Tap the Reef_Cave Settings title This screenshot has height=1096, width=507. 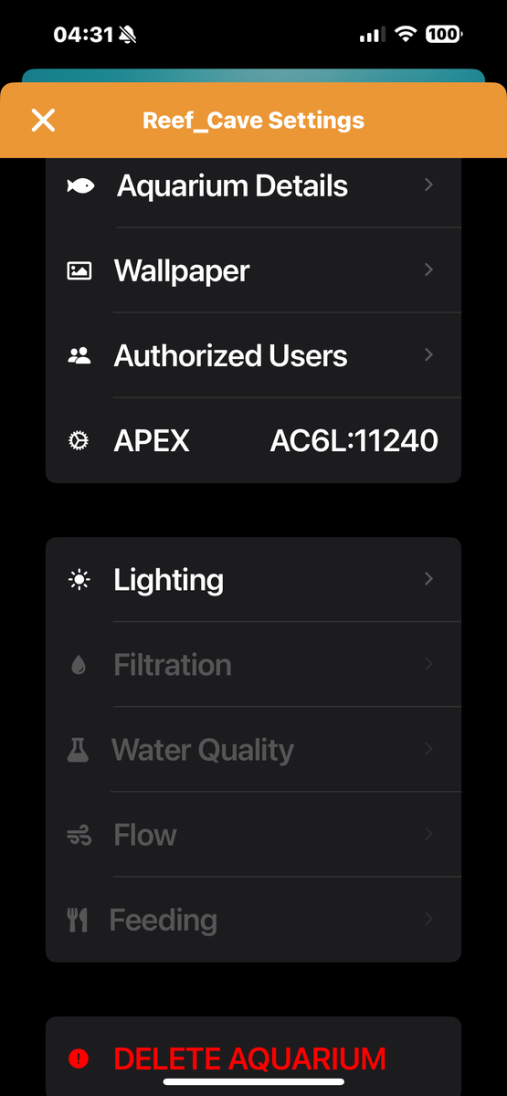(x=254, y=121)
